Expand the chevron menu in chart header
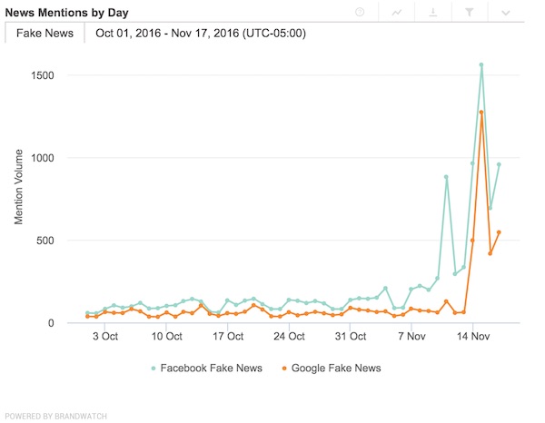 [x=506, y=12]
